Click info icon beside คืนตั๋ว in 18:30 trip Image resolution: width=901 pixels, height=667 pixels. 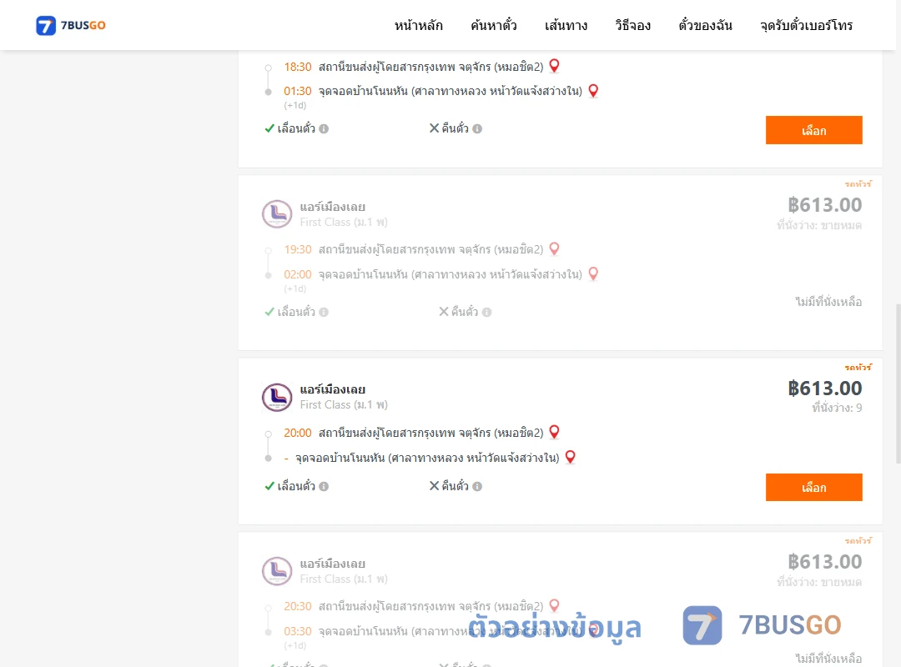(x=477, y=128)
